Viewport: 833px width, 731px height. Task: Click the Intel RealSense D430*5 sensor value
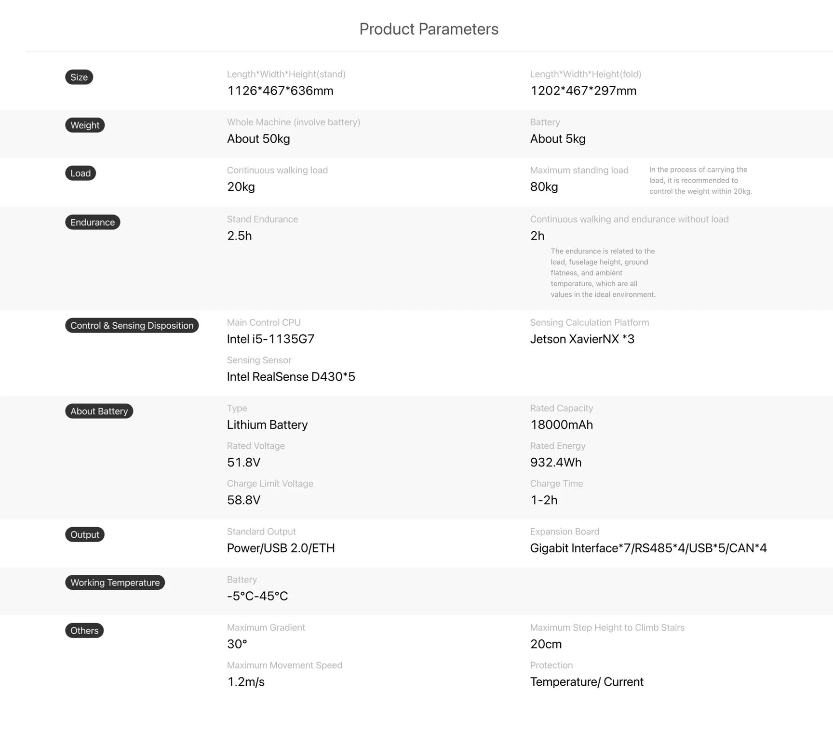[x=291, y=377]
